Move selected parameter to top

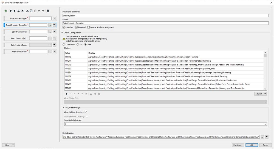[x=19, y=11]
